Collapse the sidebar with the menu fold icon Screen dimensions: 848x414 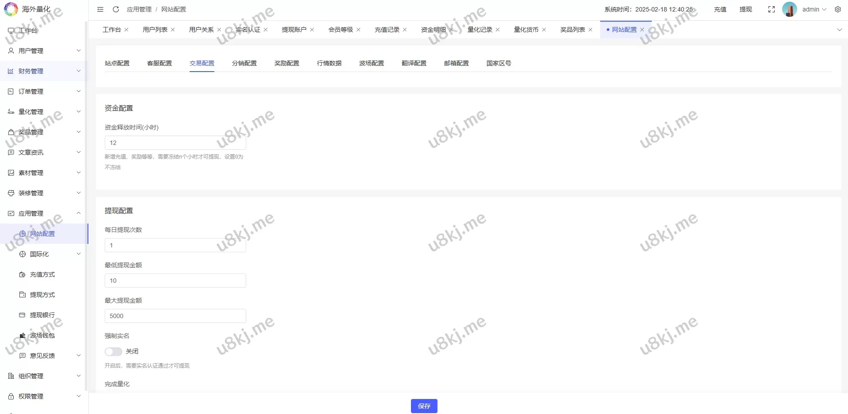pyautogui.click(x=100, y=9)
